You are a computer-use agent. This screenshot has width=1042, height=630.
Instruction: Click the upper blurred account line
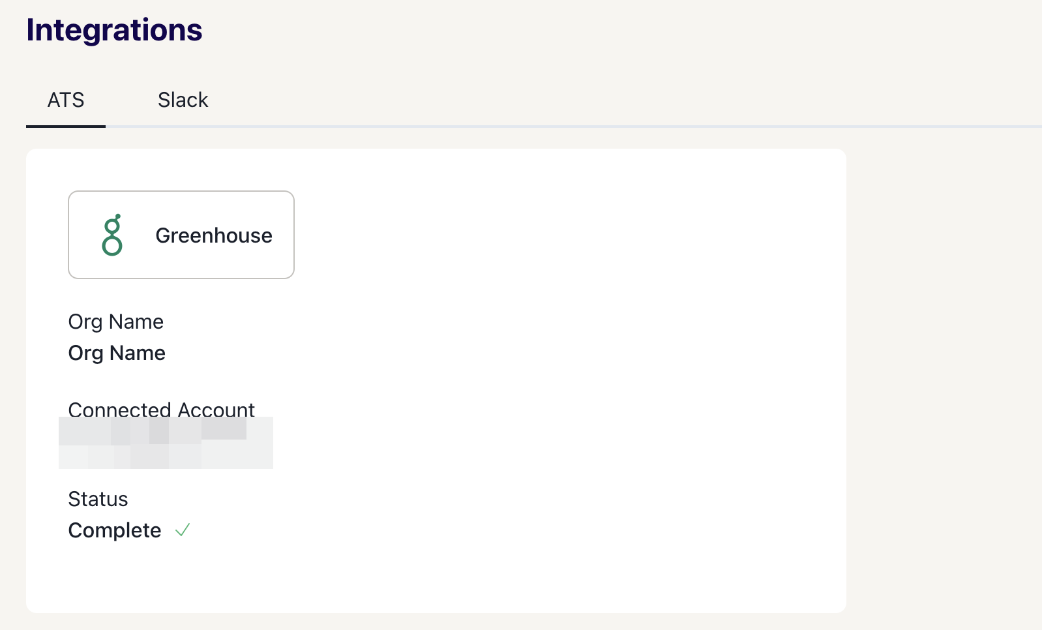[x=153, y=431]
